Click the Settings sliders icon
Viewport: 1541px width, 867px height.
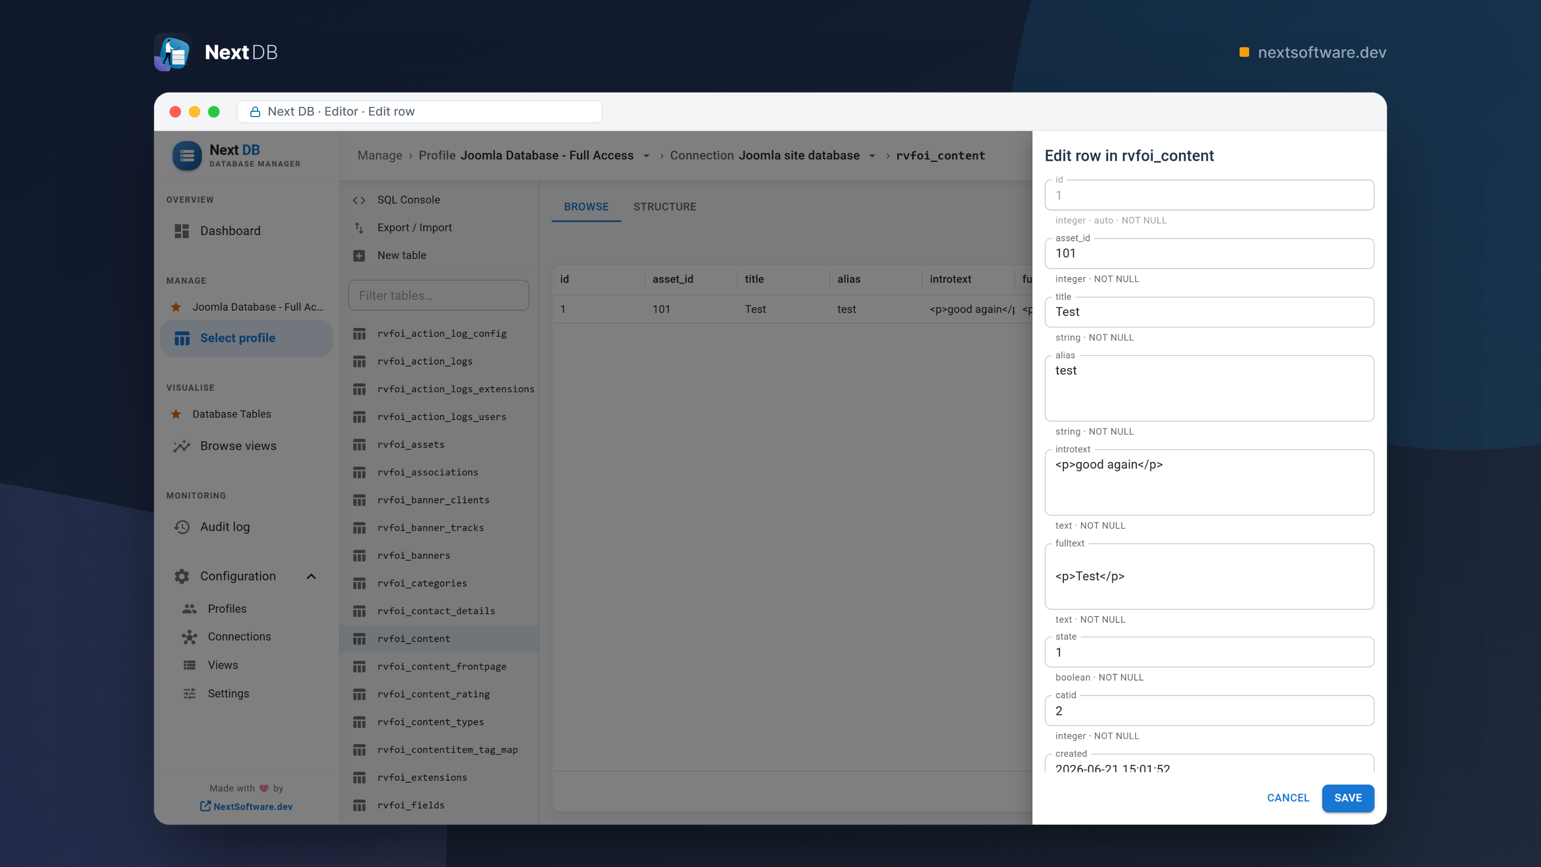click(190, 694)
